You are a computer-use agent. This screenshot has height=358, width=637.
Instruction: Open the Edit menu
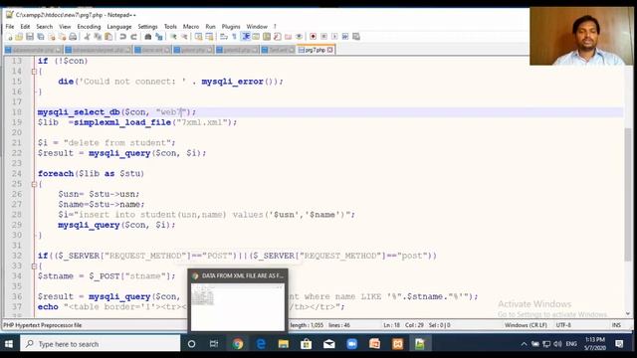point(25,27)
